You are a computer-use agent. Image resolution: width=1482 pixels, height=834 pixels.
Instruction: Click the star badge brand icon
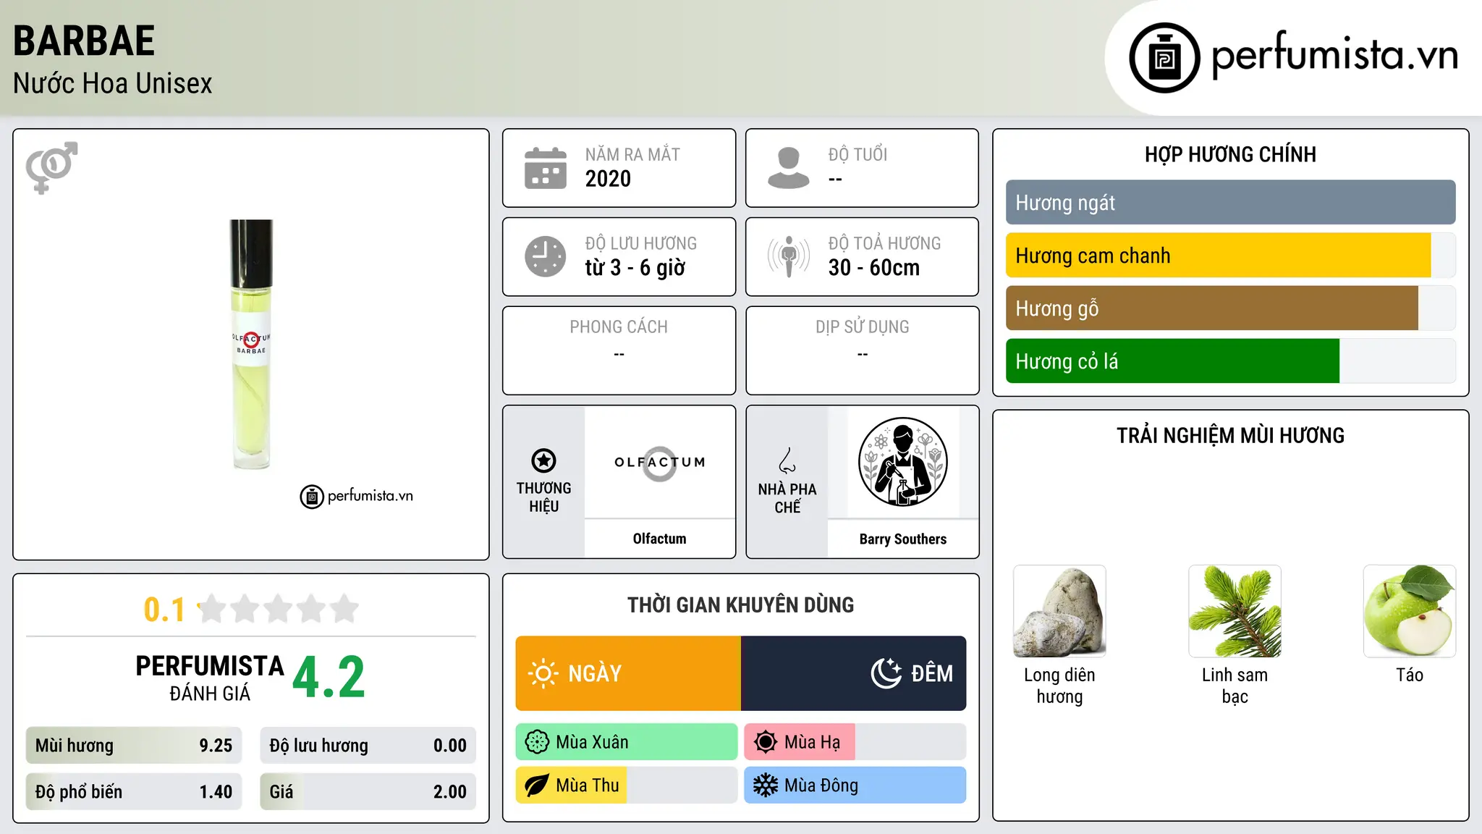coord(543,460)
